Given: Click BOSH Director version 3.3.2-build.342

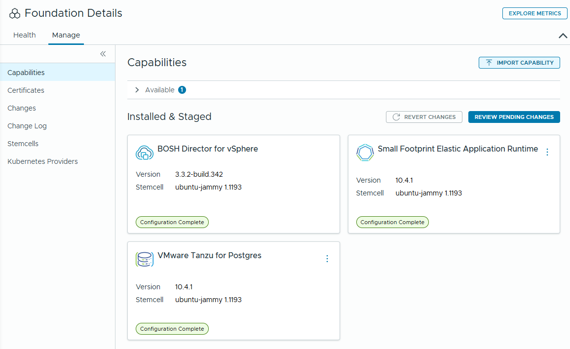Looking at the screenshot, I should (x=199, y=174).
